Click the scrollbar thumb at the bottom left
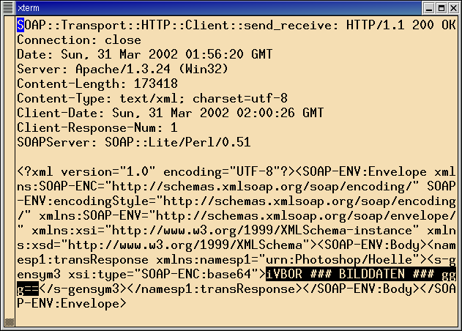The image size is (462, 331). tap(10, 322)
